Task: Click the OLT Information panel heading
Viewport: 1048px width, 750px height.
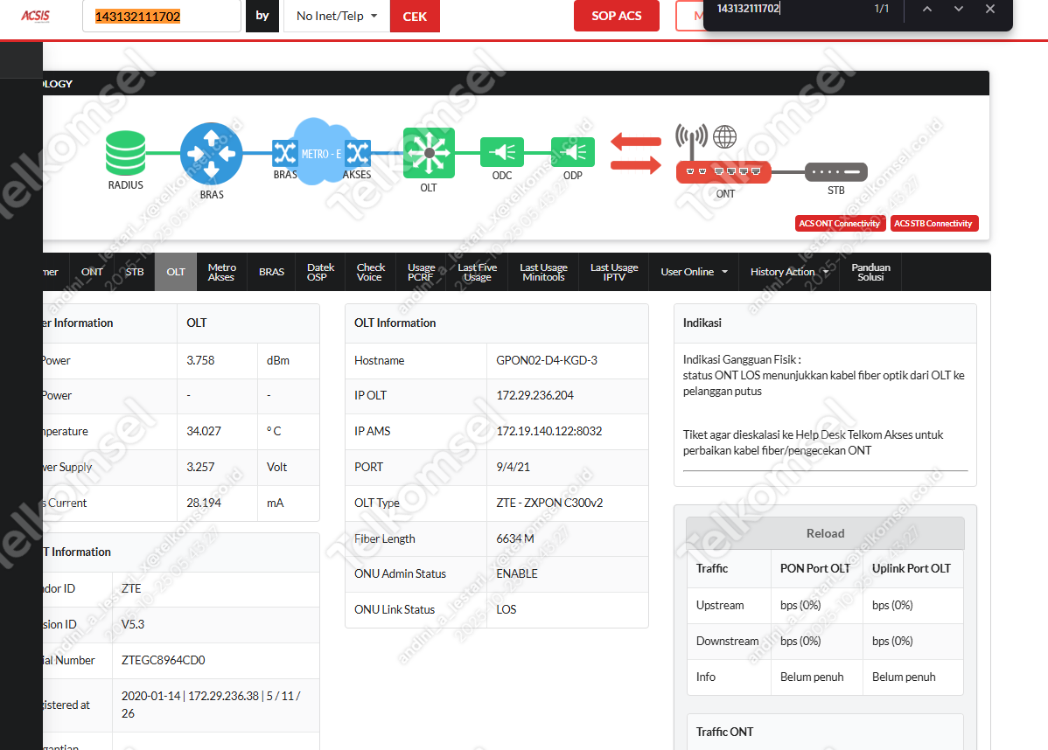Action: 395,323
